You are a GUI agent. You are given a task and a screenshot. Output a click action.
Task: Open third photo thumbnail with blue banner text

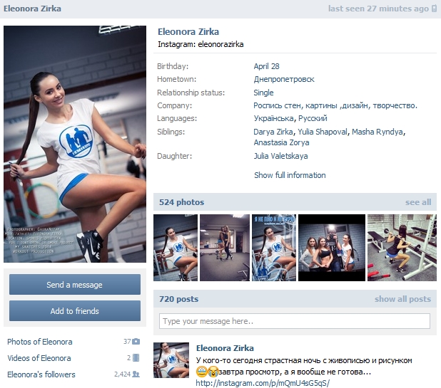point(274,248)
